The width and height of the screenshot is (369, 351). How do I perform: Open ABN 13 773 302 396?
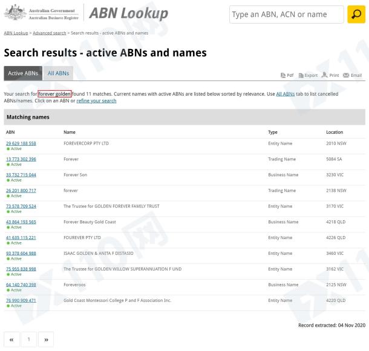click(21, 159)
